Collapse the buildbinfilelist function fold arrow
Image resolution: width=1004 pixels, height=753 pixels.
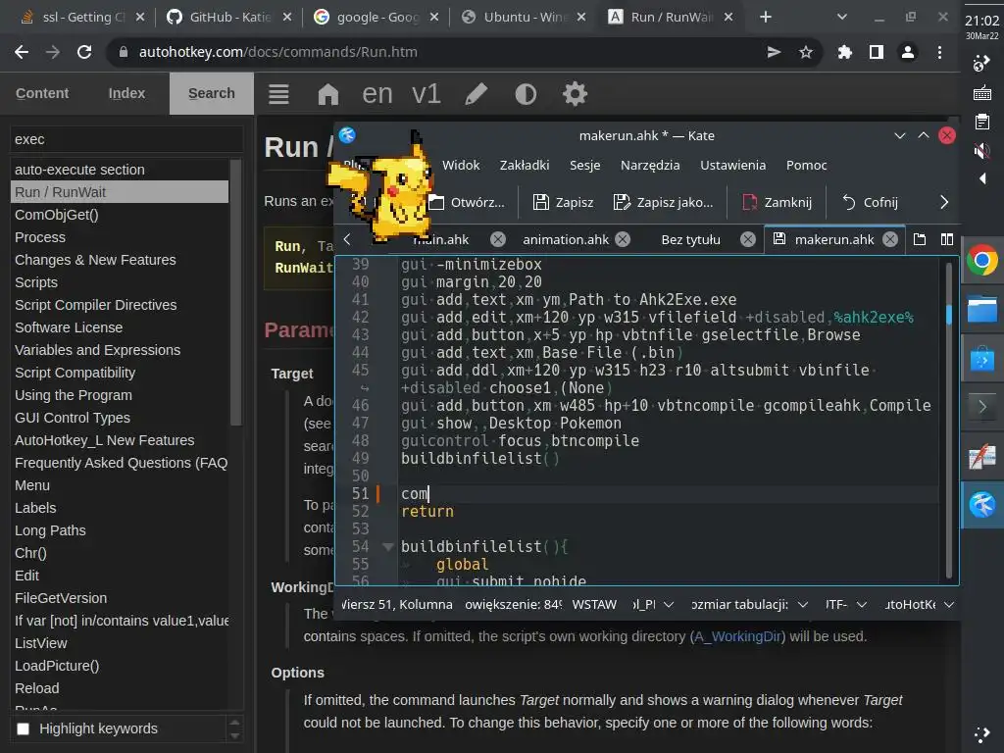coord(387,546)
